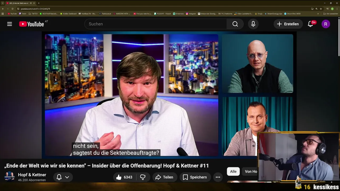Open the Discord Bot MEE6 bookmark
The height and width of the screenshot is (191, 340).
pyautogui.click(x=292, y=14)
